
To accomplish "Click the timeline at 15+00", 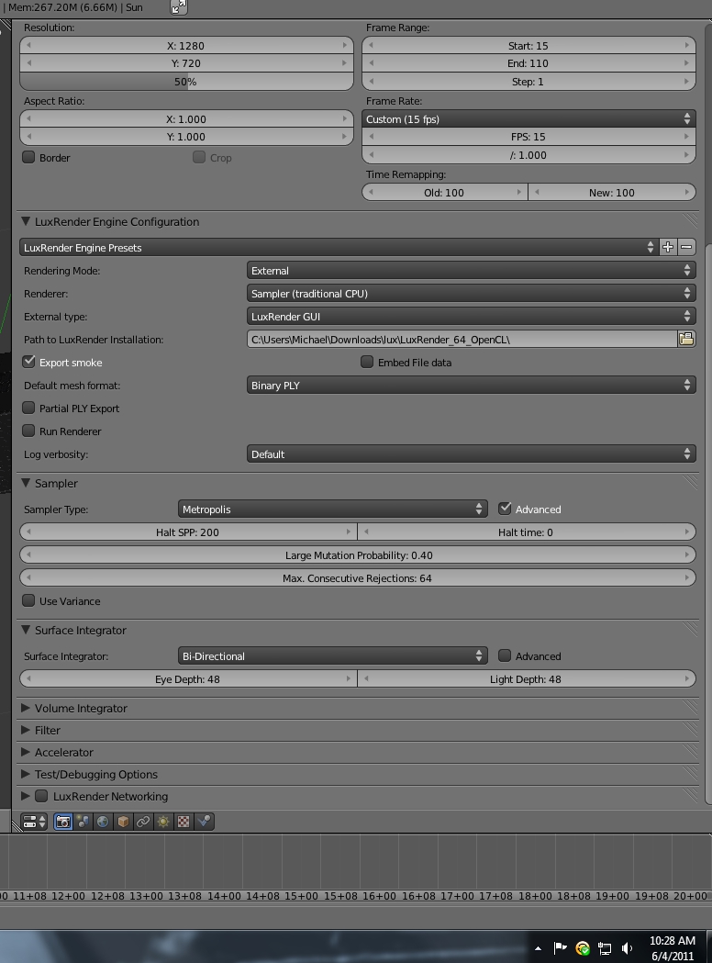I will point(301,896).
